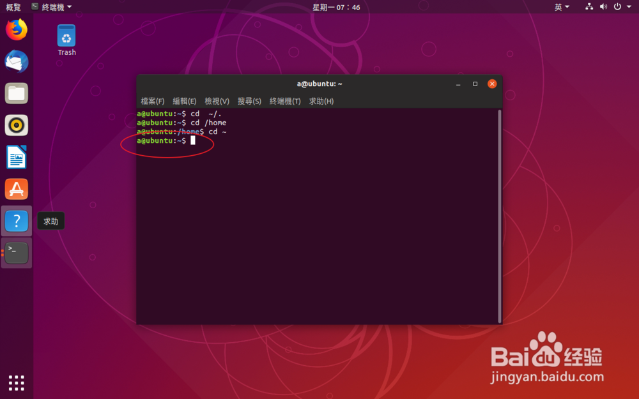Minimize the terminal window
639x399 pixels.
coord(458,84)
